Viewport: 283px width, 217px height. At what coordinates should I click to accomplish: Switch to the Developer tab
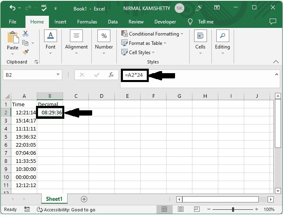click(x=165, y=22)
